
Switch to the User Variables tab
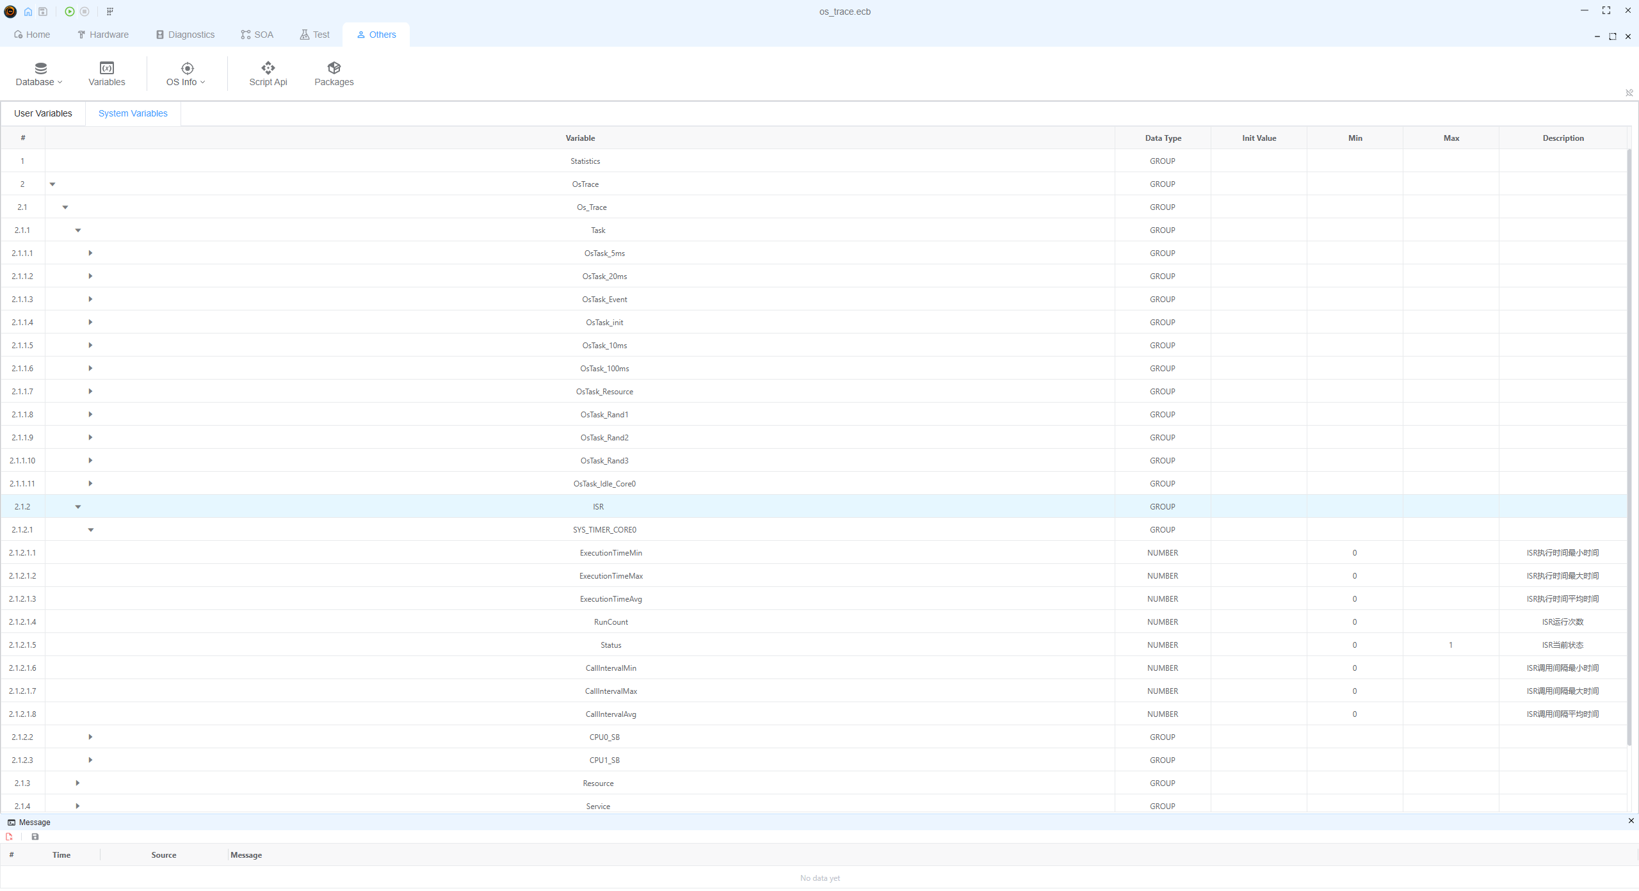[43, 113]
